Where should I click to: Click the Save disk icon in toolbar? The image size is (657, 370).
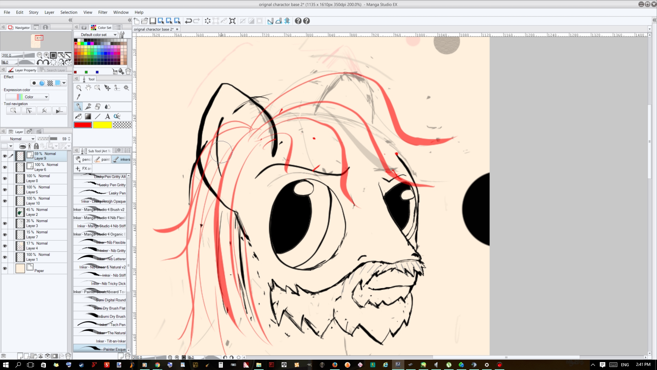[153, 21]
